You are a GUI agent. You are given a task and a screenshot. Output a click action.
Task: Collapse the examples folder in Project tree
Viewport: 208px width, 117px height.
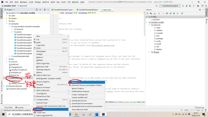coord(7,24)
